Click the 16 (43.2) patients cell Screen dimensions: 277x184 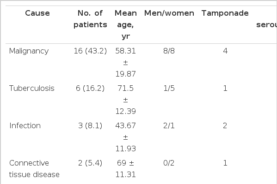tap(90, 51)
